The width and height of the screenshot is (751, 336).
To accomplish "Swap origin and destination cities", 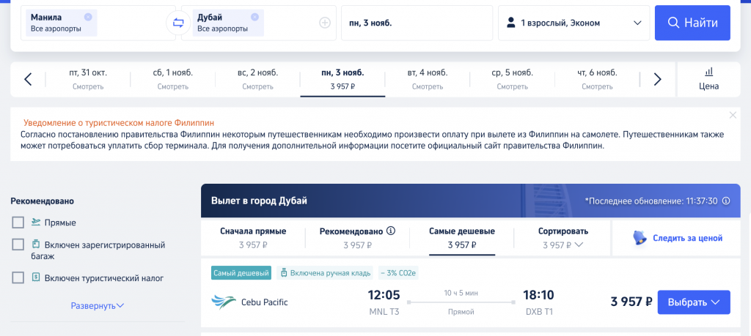I will click(178, 23).
